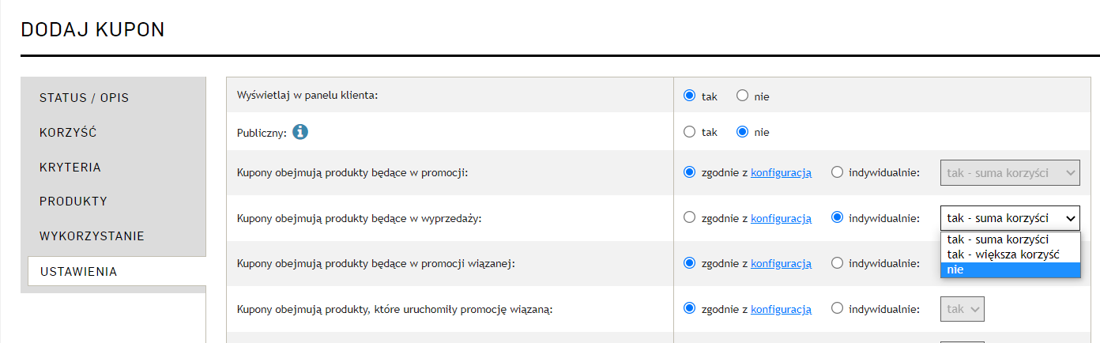Select the USTAWIENIA tab
The height and width of the screenshot is (343, 1100).
[116, 271]
